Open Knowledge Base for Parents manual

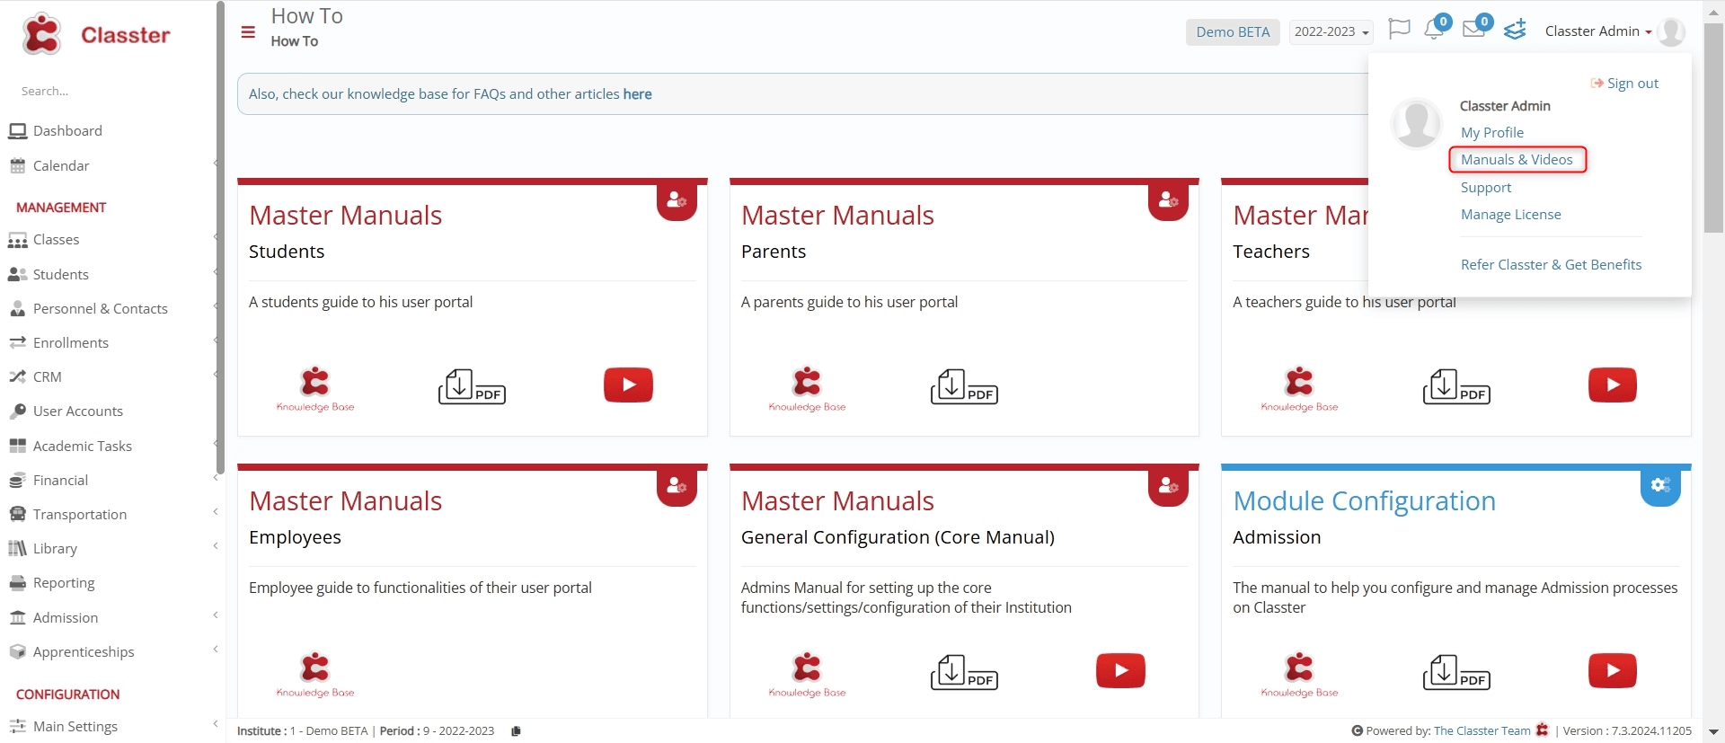point(807,390)
